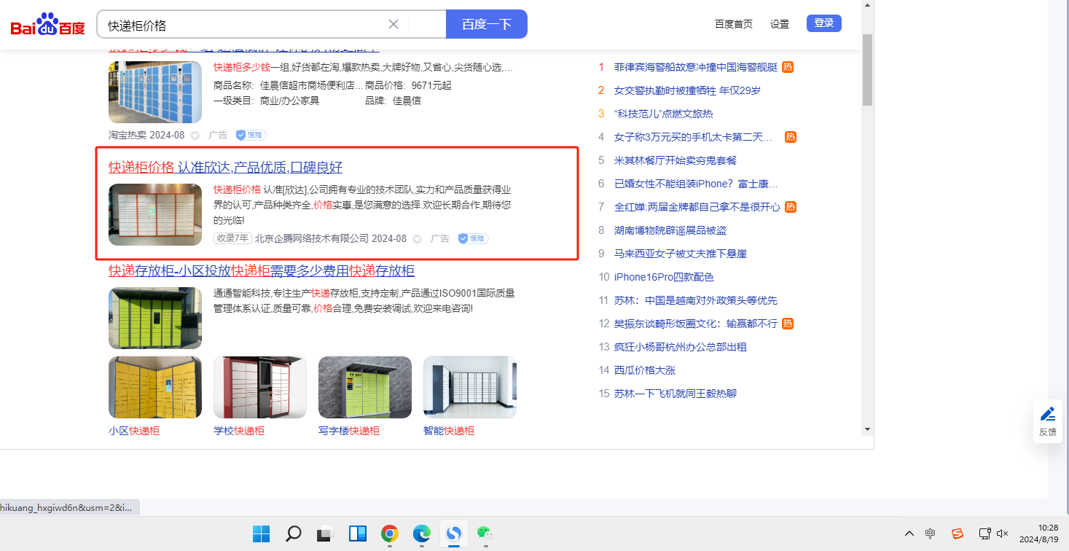The width and height of the screenshot is (1069, 551).
Task: Open hot topic 女子称3万元买的手机太卡第二天
Action: [693, 137]
